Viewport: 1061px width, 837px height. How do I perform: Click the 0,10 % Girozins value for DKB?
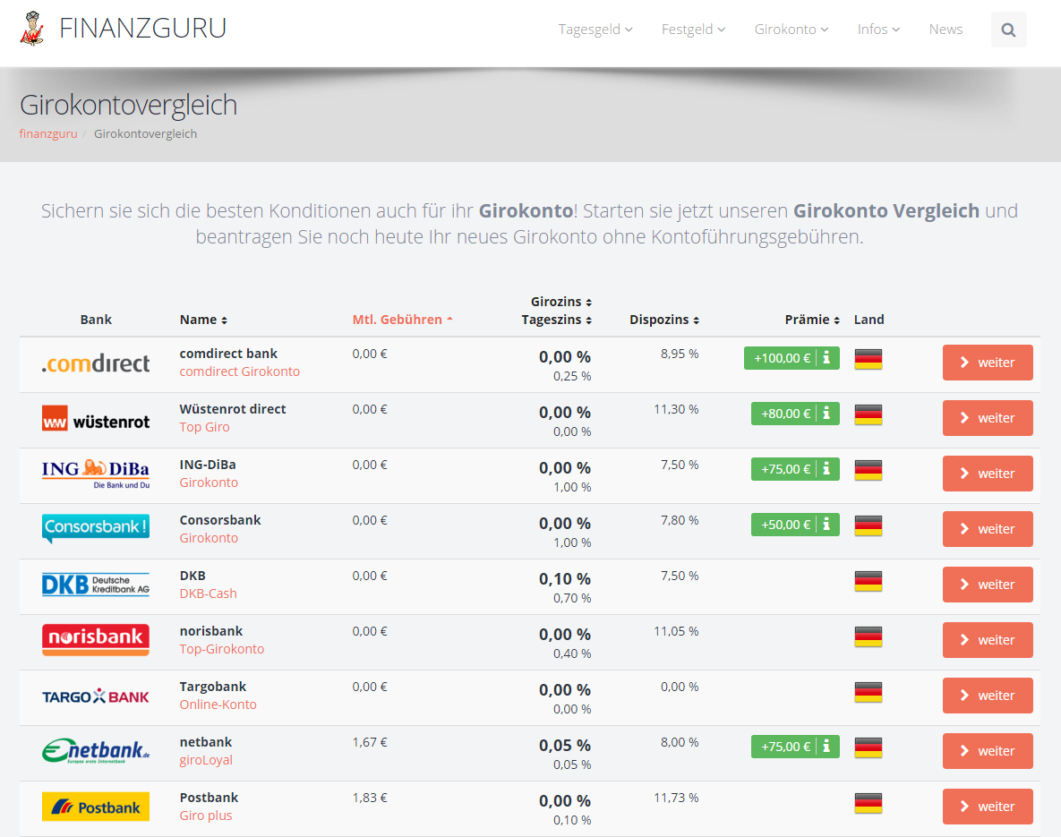pos(565,579)
